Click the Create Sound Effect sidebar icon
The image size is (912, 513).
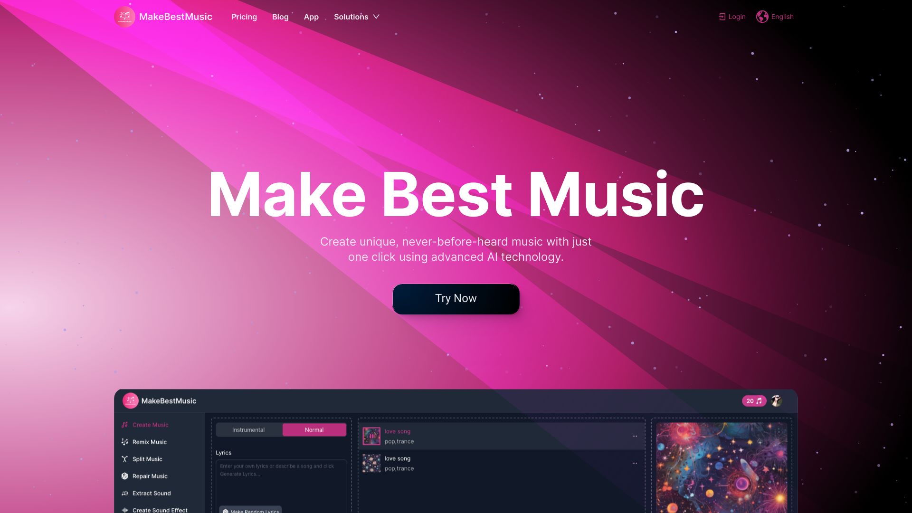point(124,510)
